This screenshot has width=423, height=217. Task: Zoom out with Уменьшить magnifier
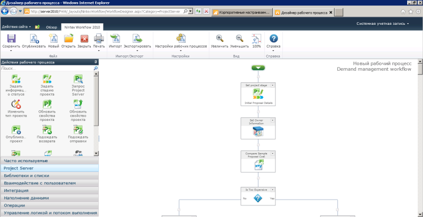click(240, 39)
